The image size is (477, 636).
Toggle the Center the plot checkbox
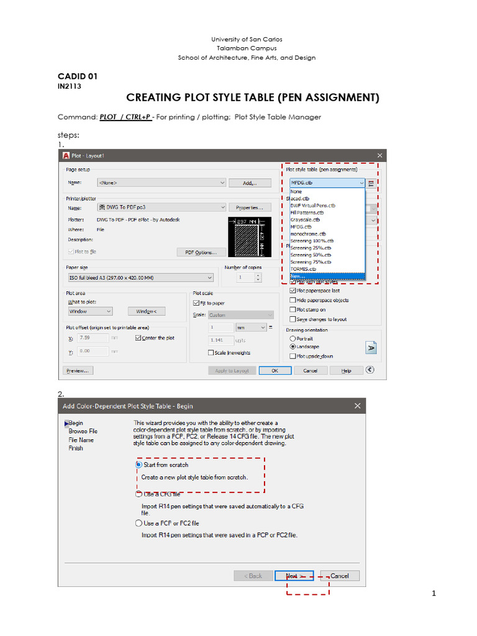(138, 338)
